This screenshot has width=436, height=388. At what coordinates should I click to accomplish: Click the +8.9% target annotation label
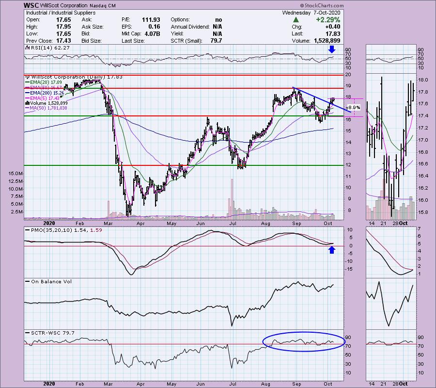point(354,108)
